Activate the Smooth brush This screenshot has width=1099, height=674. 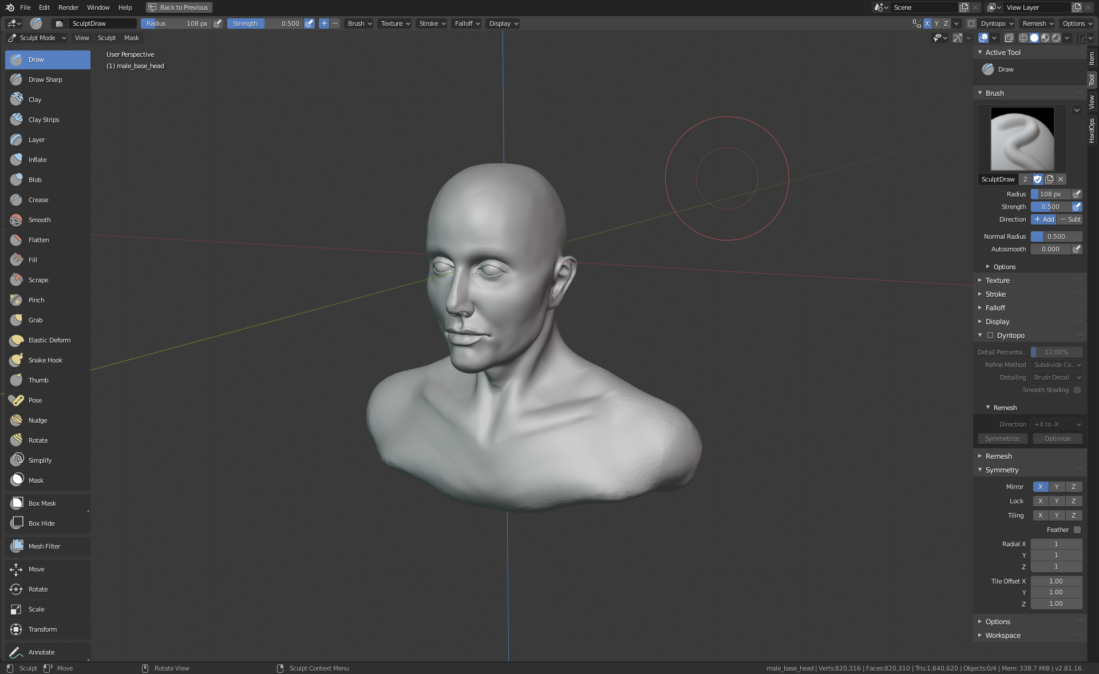click(39, 220)
